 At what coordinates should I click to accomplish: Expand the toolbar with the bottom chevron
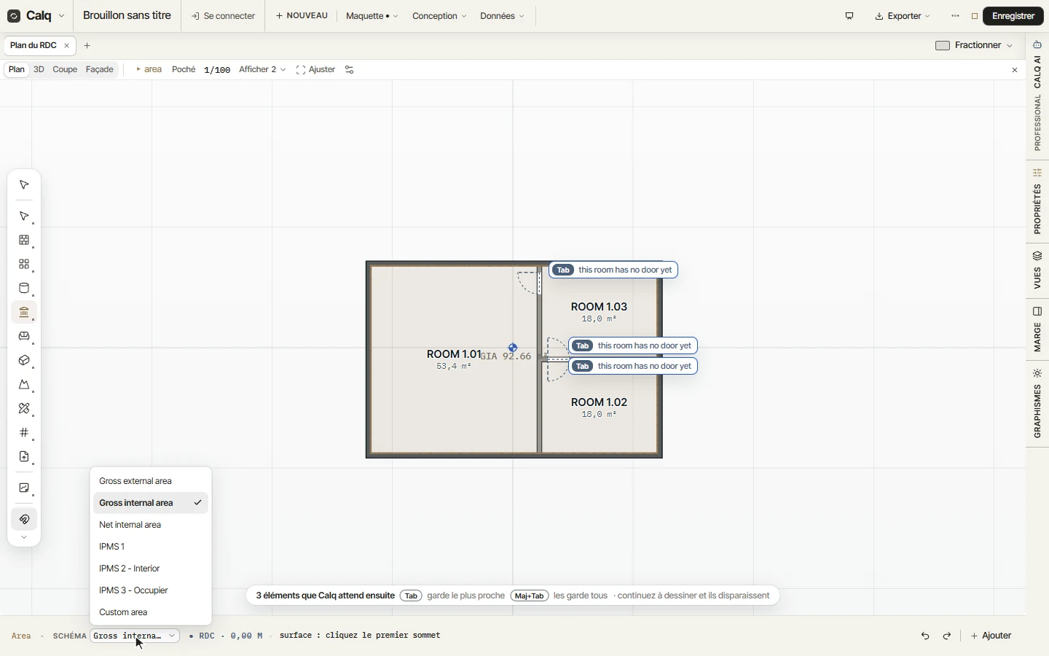(x=24, y=538)
